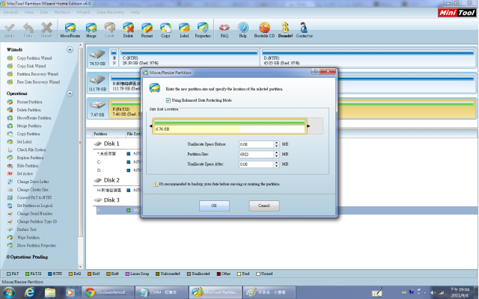Click the 6.76 GB partition size bar
This screenshot has height=299, width=479.
tap(230, 126)
